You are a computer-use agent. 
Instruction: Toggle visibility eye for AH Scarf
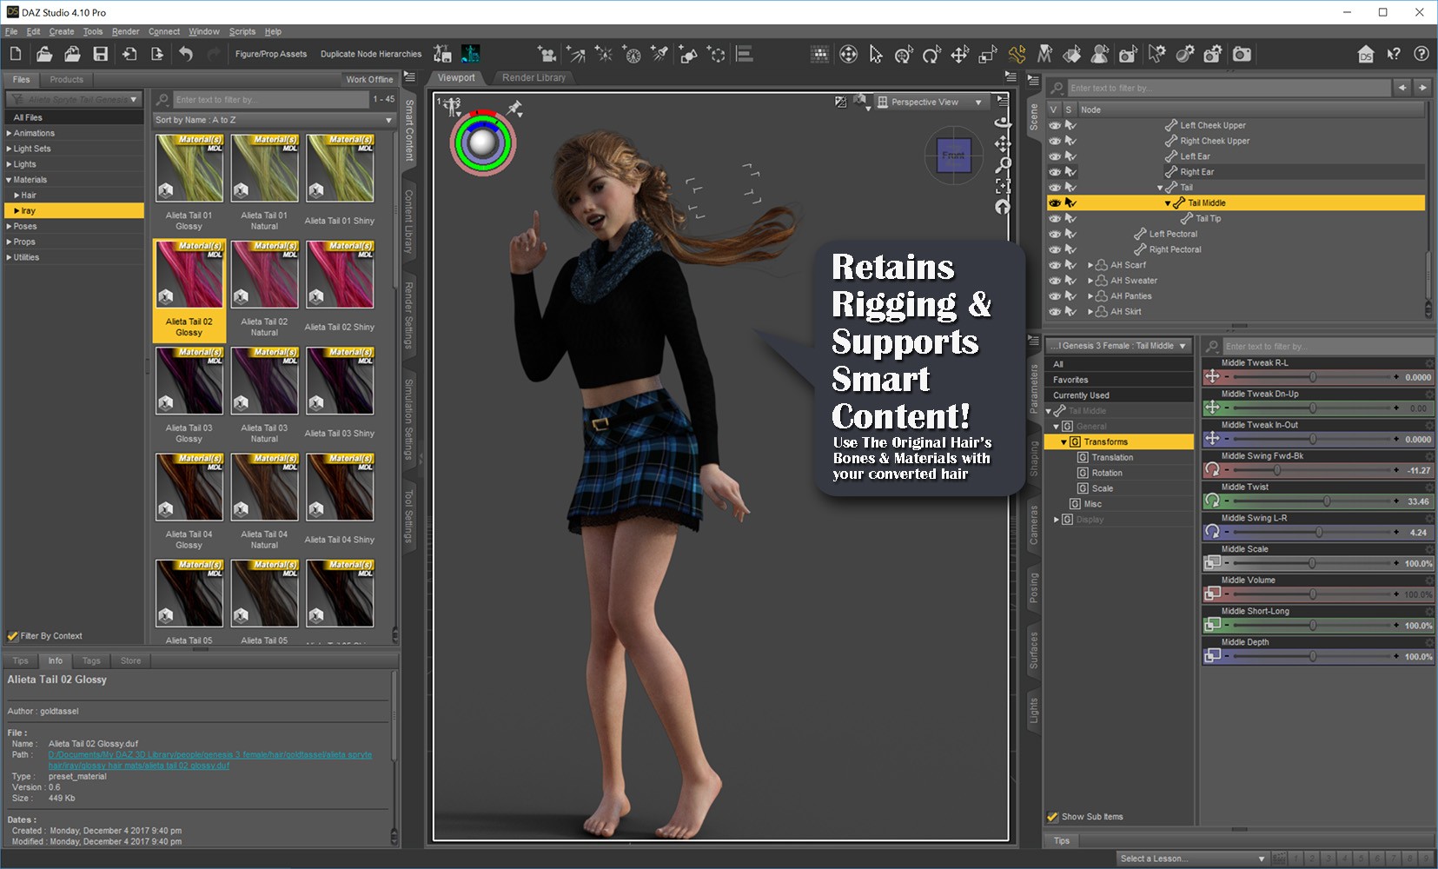coord(1054,265)
